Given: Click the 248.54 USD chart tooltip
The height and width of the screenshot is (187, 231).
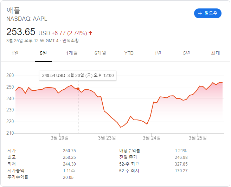Looking at the screenshot, I should pos(78,76).
